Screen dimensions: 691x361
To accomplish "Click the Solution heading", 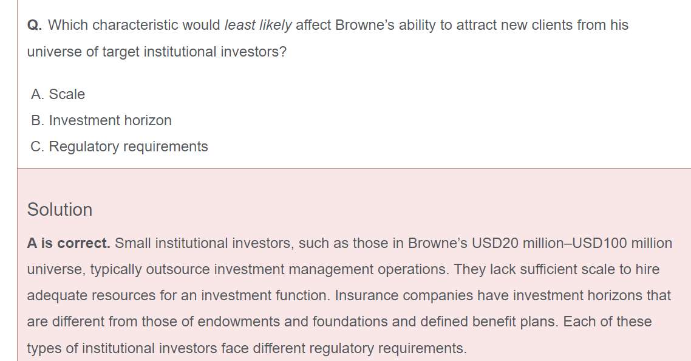I will 60,209.
